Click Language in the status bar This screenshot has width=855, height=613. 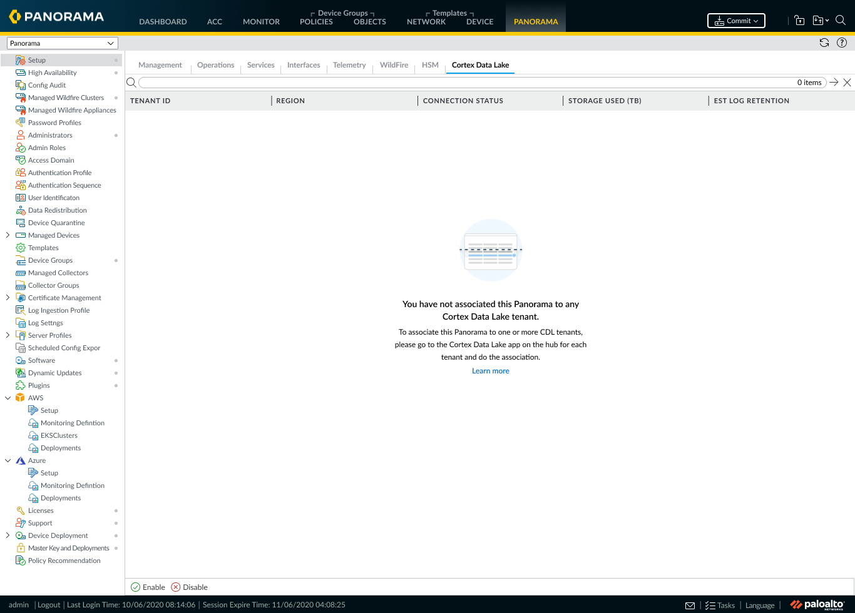[x=760, y=605]
